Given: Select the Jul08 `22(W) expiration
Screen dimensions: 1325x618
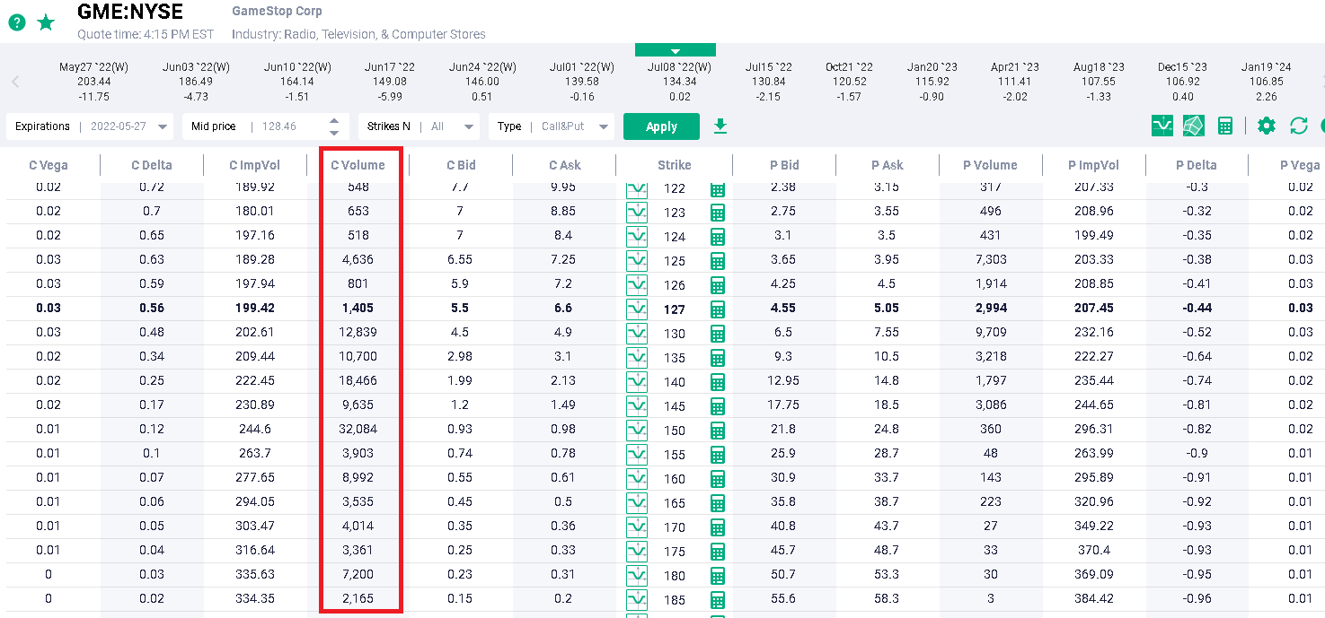Looking at the screenshot, I should tap(680, 82).
